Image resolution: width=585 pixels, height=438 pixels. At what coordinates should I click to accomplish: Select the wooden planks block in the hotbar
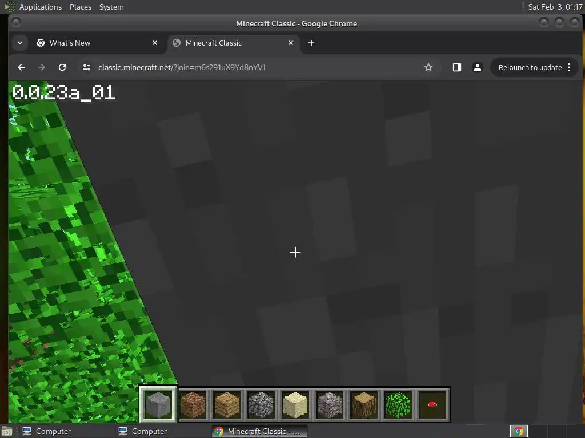227,404
